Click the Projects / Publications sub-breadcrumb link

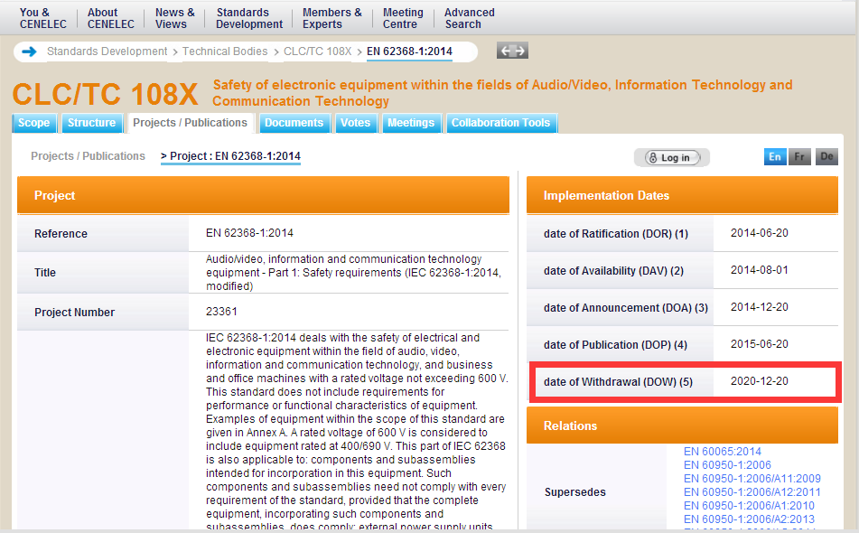[88, 156]
